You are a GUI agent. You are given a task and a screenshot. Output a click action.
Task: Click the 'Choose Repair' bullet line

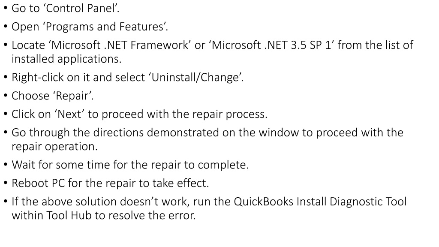53,96
